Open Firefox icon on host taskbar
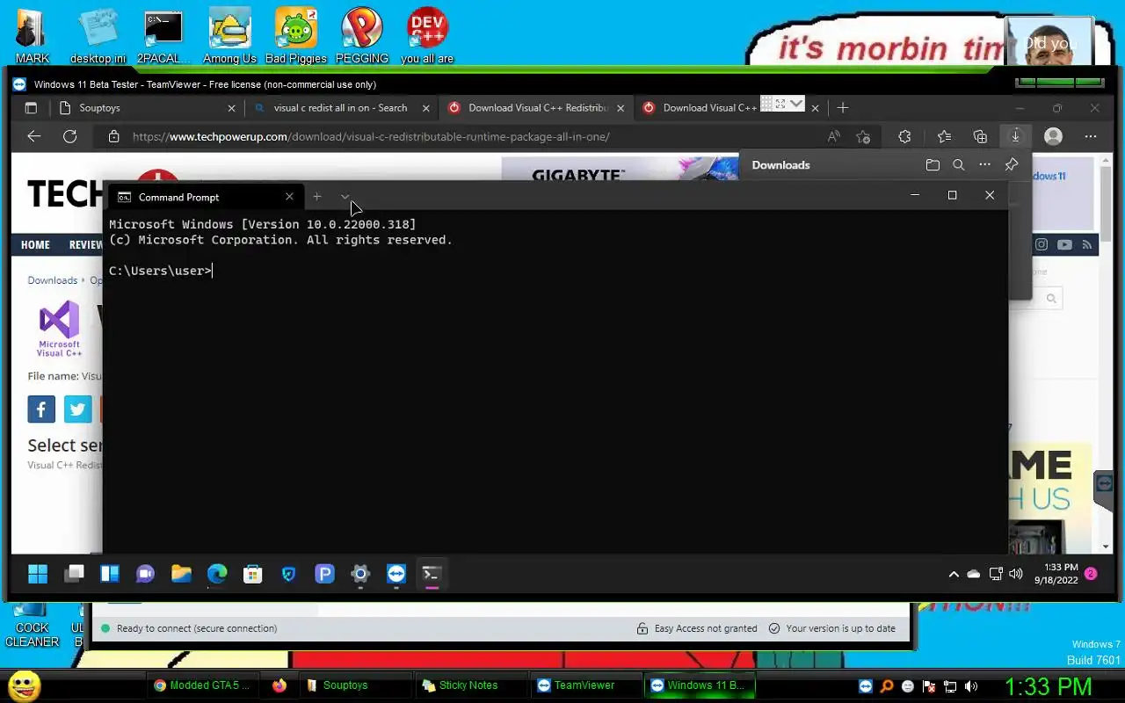 [279, 685]
